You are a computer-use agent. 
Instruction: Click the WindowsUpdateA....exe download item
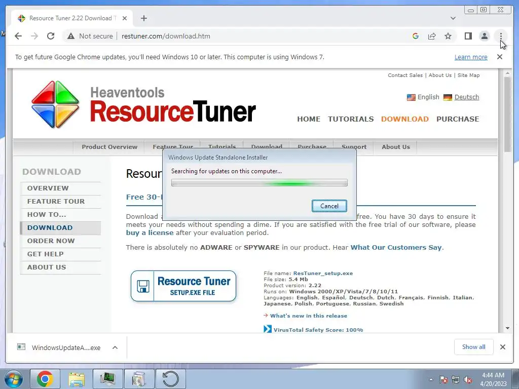(59, 347)
